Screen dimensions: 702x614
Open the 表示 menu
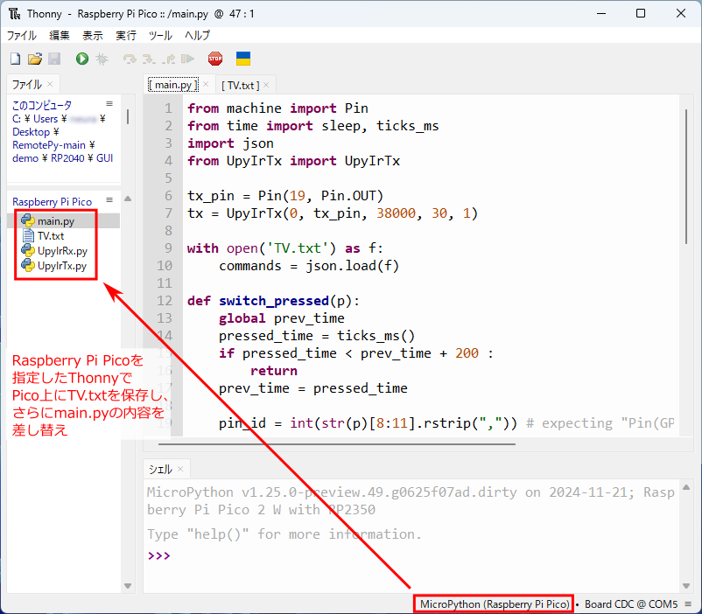(x=93, y=35)
